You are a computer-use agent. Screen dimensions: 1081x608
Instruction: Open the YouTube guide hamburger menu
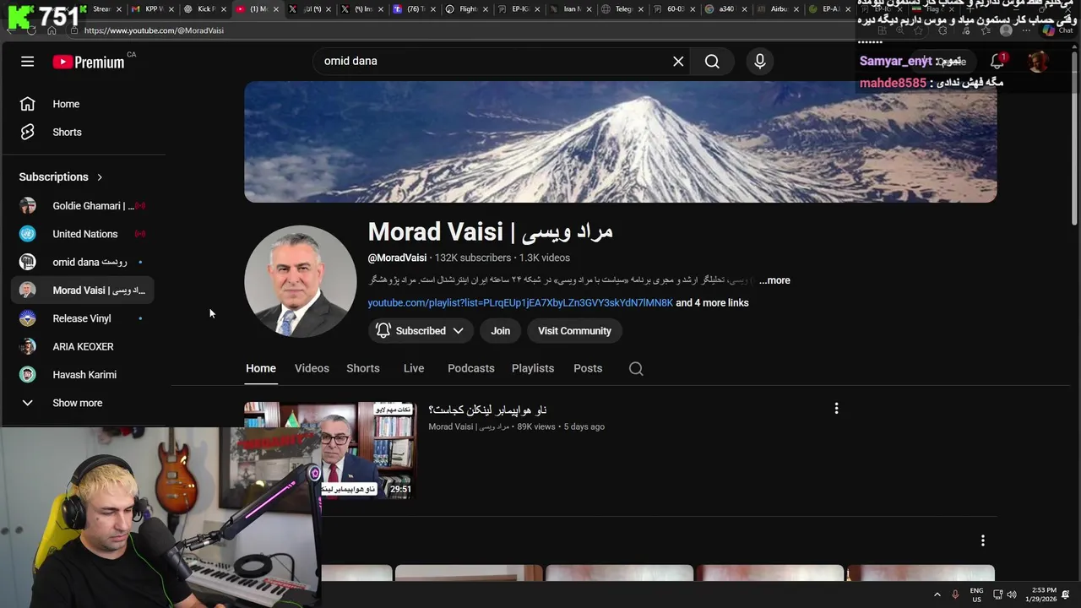pos(27,61)
